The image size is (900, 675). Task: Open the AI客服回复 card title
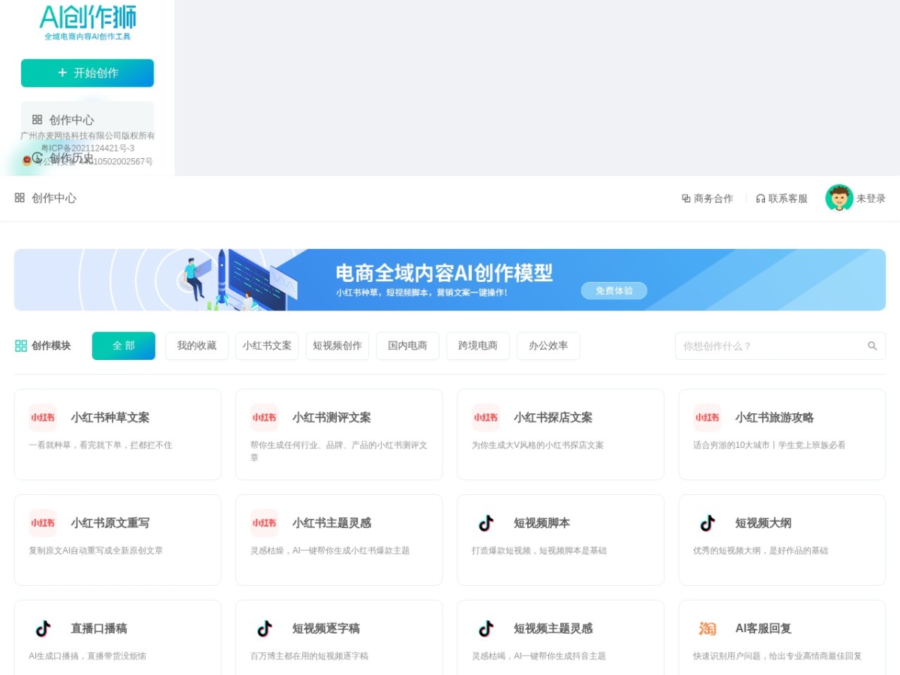coord(763,628)
